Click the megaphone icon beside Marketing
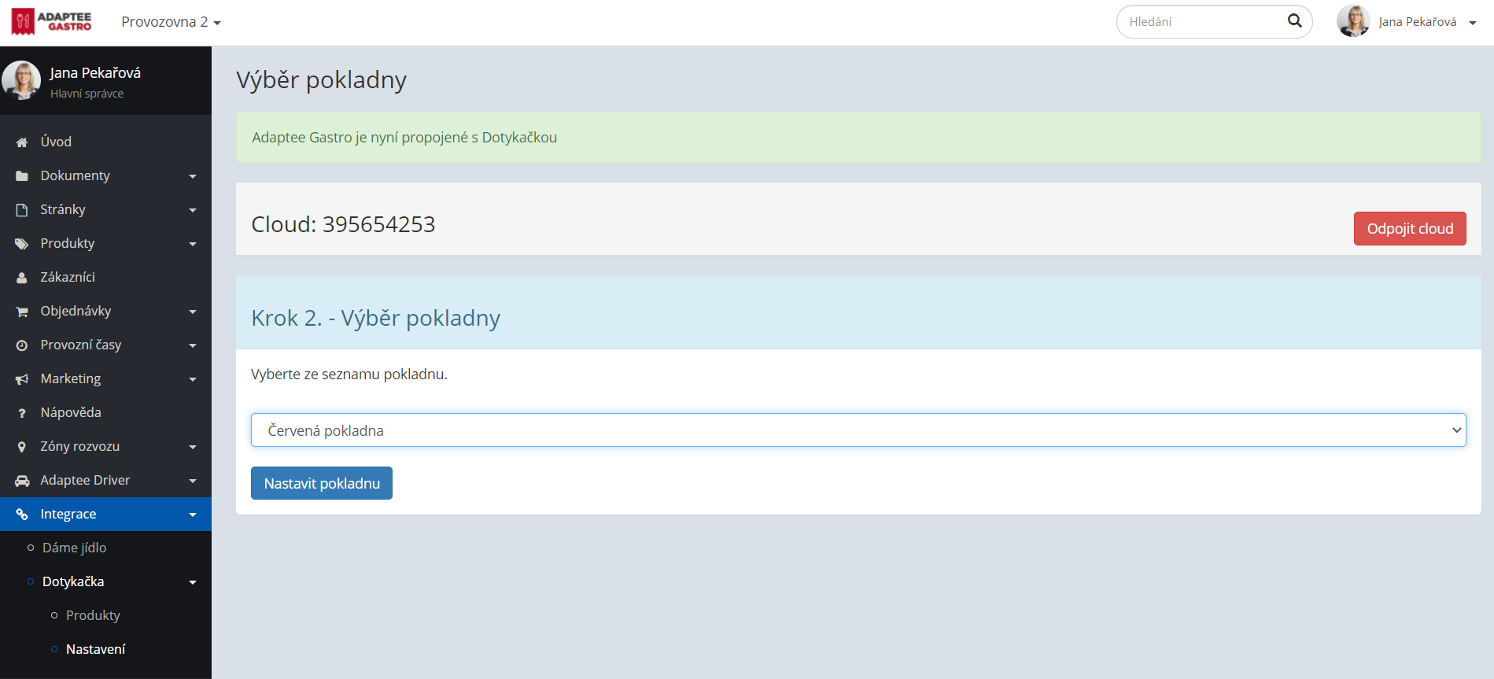This screenshot has height=679, width=1494. point(22,379)
